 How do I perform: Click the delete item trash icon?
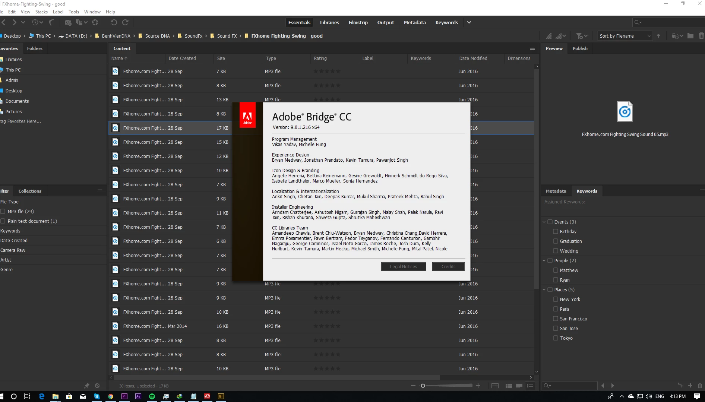click(701, 36)
